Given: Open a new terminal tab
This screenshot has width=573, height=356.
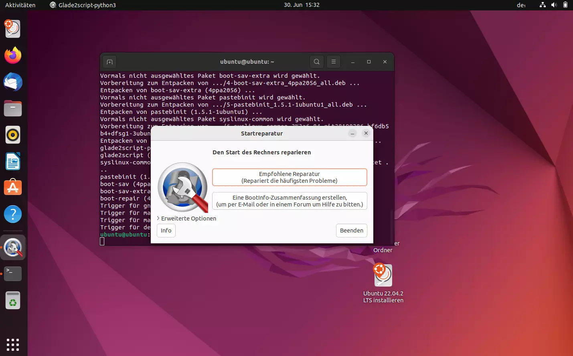Looking at the screenshot, I should tap(109, 62).
